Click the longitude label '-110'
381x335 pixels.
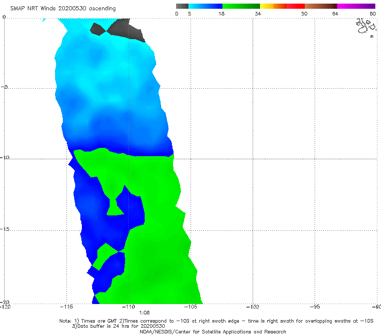(x=129, y=307)
